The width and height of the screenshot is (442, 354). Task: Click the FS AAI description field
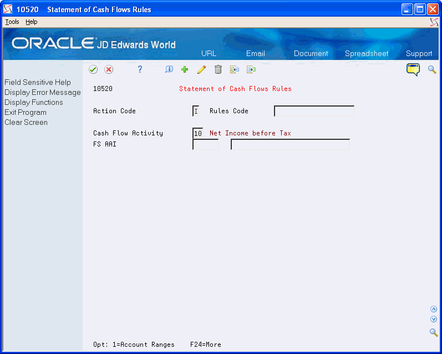point(291,144)
